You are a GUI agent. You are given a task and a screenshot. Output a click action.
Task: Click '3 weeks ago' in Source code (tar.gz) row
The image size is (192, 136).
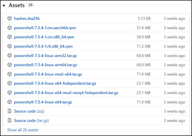pos(174,121)
